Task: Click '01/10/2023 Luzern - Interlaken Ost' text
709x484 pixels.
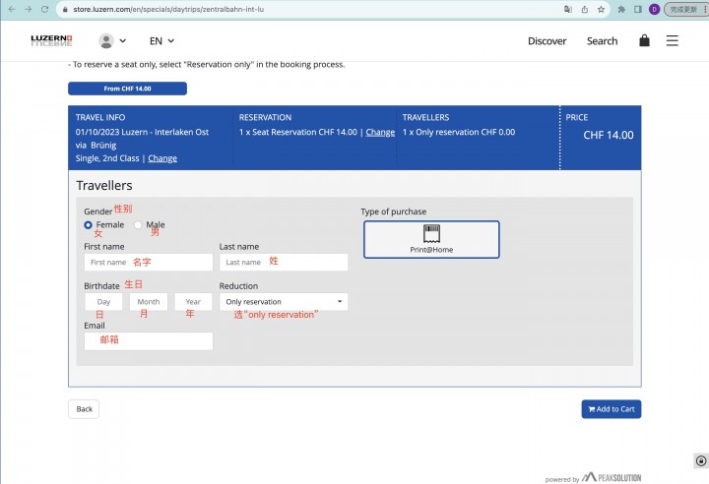Action: 142,132
